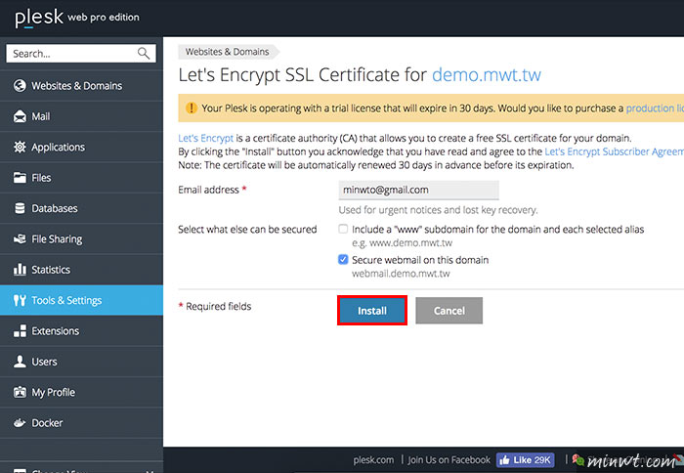Click the Search input field
Viewport: 684px width, 473px height.
(x=81, y=53)
